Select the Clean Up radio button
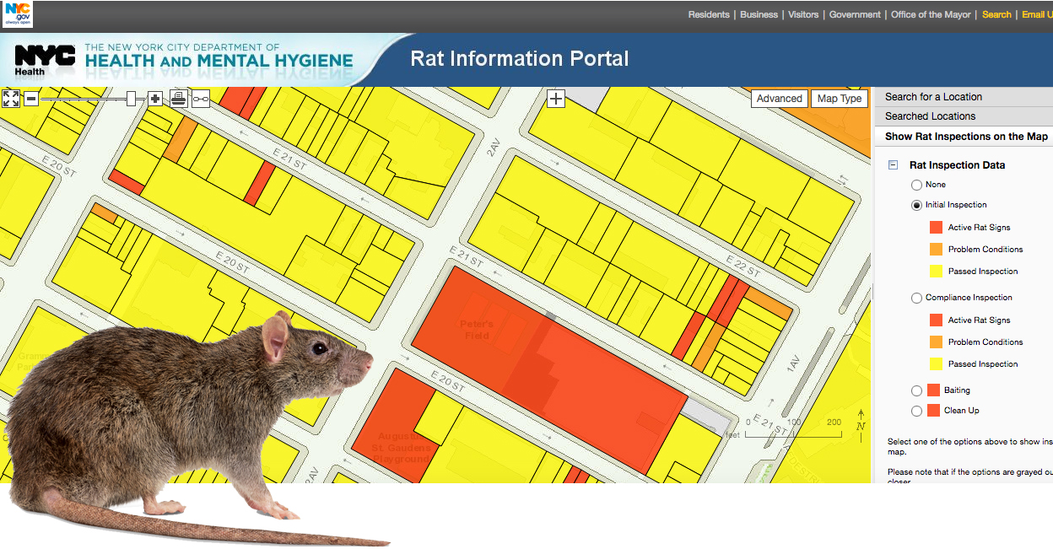The image size is (1053, 549). [916, 411]
